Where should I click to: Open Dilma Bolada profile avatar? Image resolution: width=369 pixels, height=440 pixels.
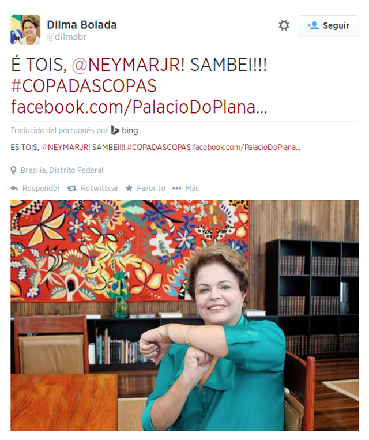(x=25, y=30)
